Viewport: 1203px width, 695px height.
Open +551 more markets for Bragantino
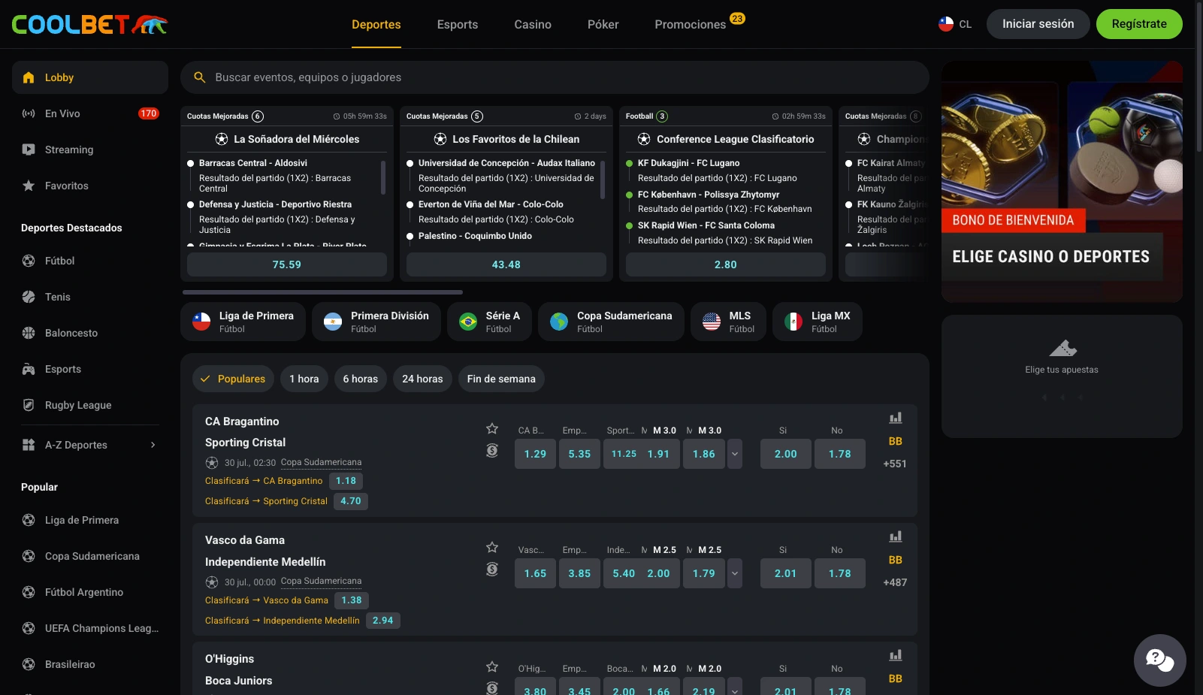pos(895,464)
